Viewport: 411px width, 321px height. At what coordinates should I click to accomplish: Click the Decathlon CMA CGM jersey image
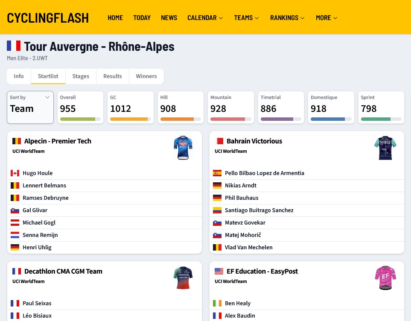click(183, 278)
